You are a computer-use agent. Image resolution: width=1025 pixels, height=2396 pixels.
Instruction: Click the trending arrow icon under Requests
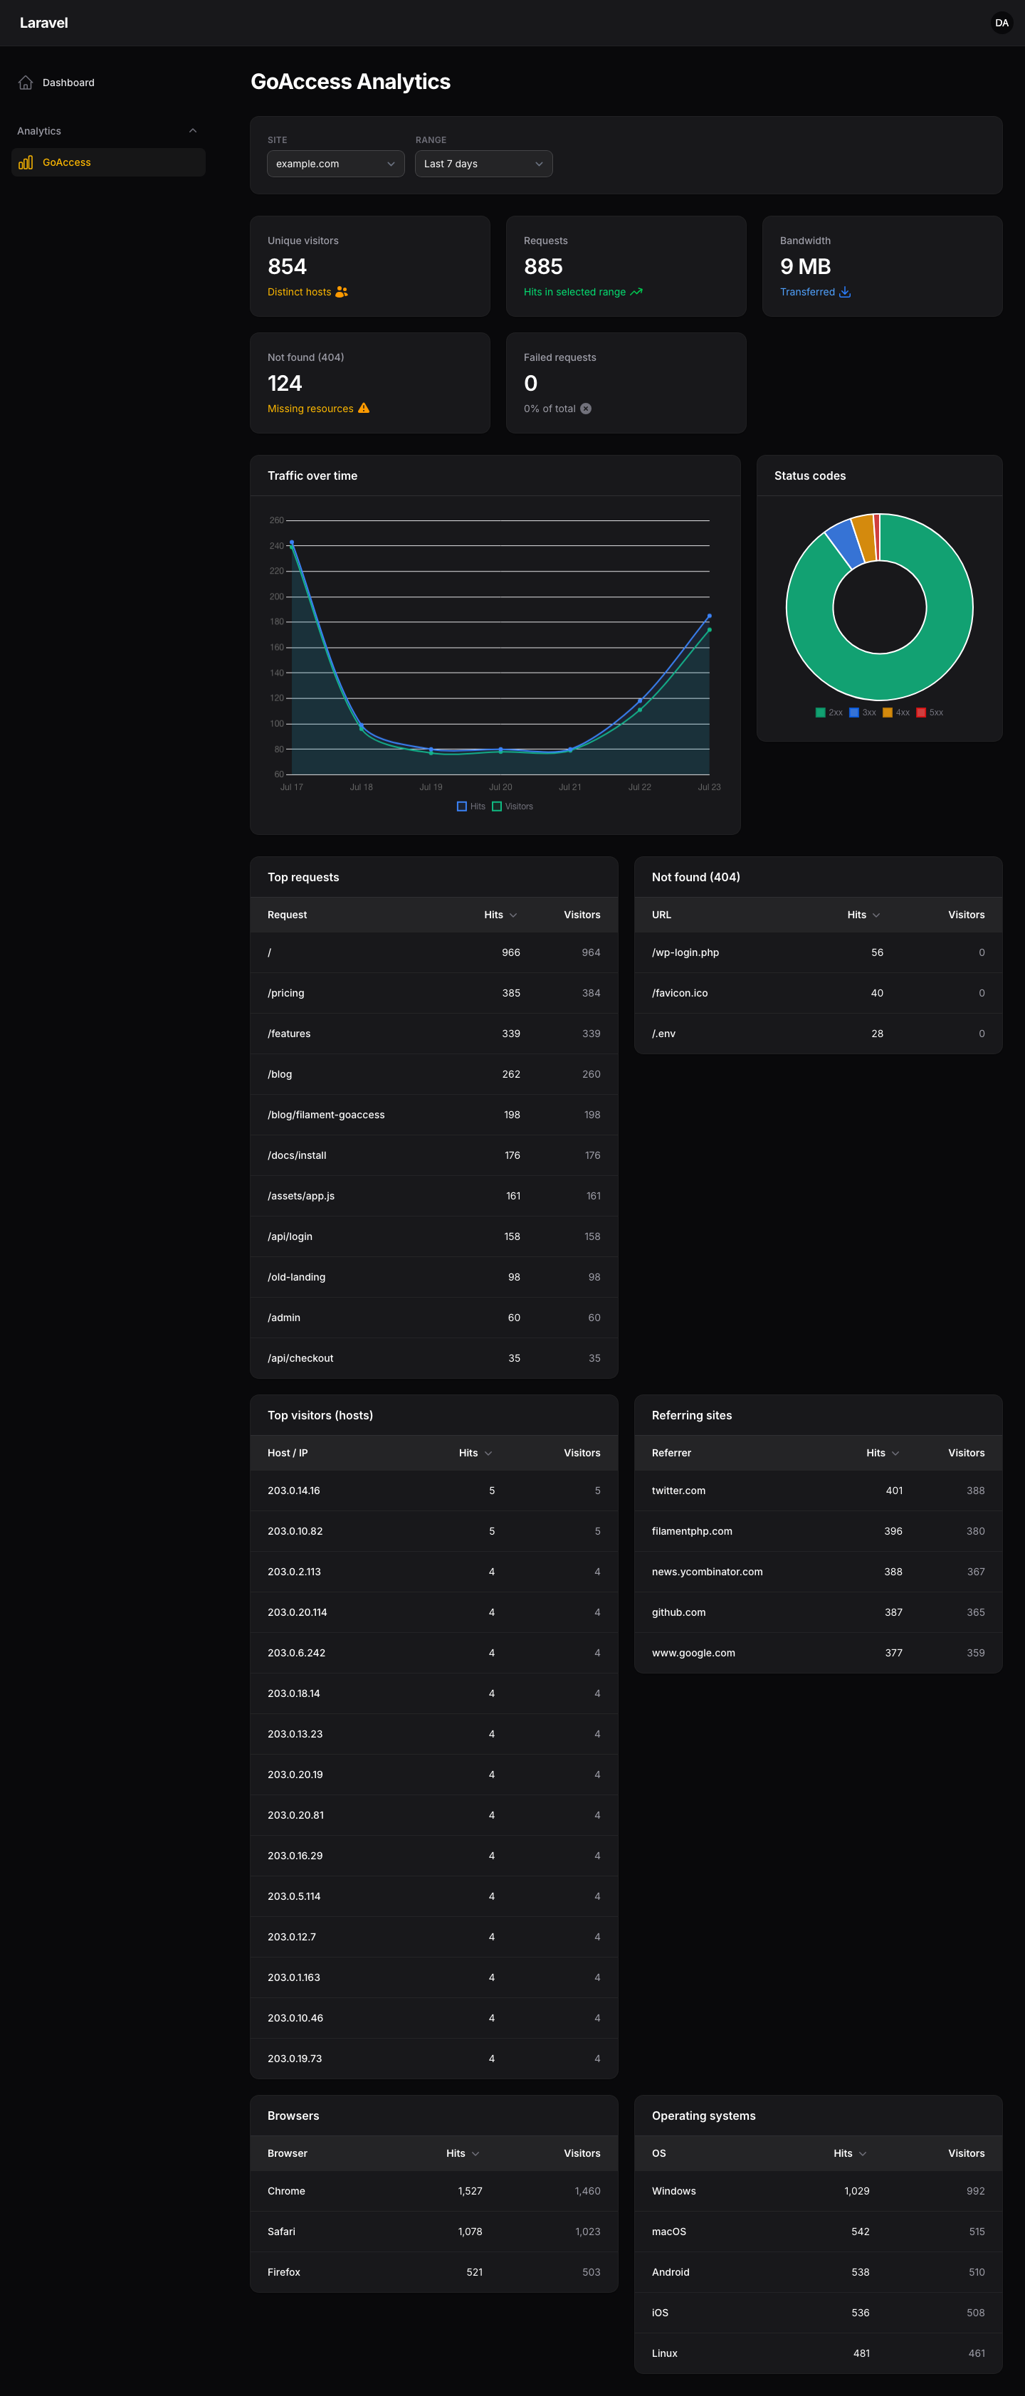(x=636, y=292)
